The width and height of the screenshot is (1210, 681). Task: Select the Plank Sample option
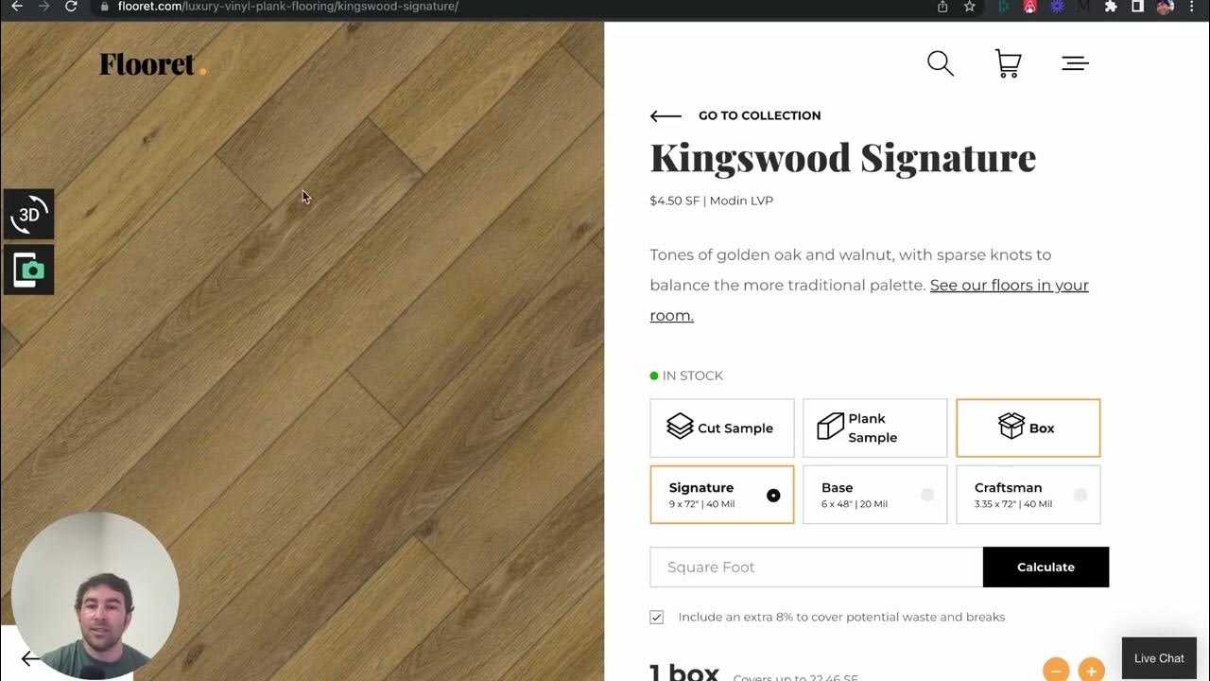pyautogui.click(x=874, y=428)
